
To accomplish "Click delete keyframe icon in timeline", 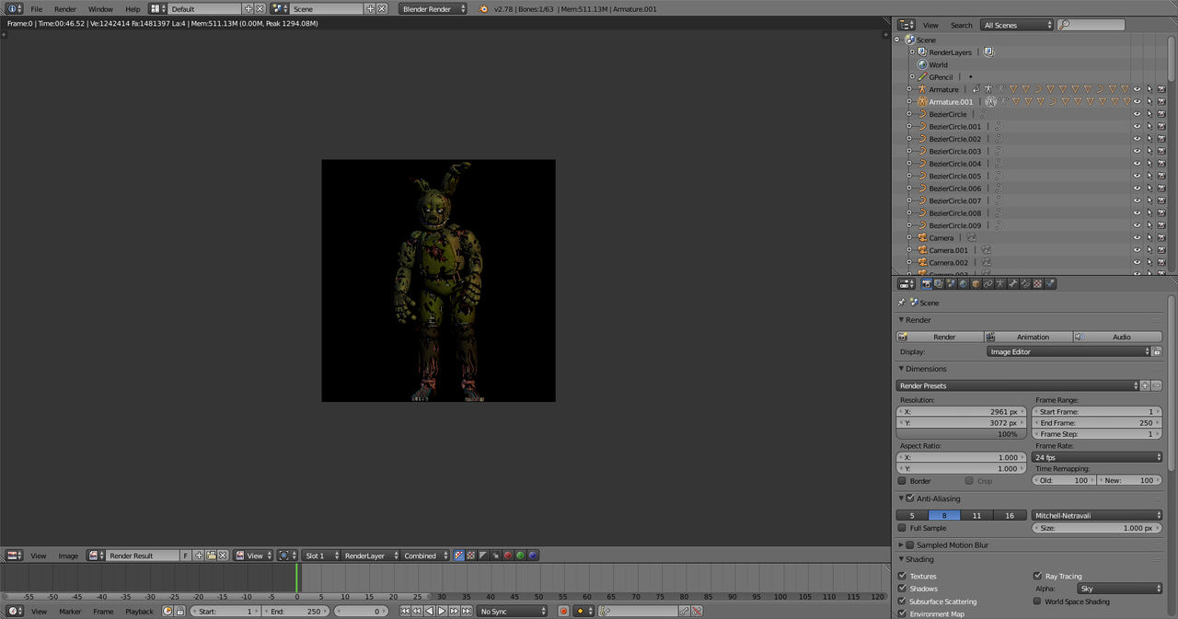I will point(697,611).
